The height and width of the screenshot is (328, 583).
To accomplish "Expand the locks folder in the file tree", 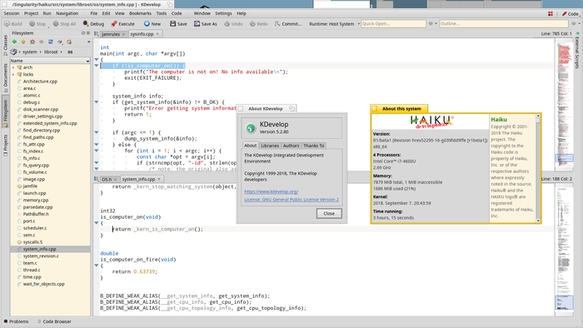I will pos(13,75).
